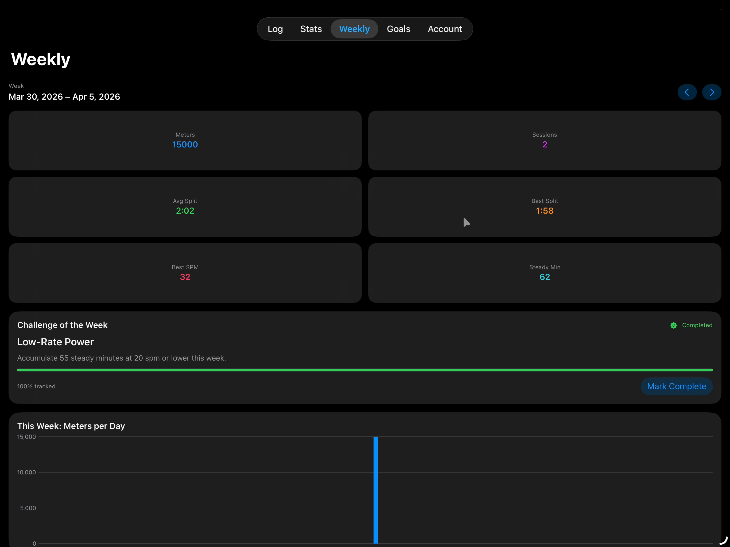Screen dimensions: 730x547
Task: Click the Weekly page heading
Action: [41, 59]
